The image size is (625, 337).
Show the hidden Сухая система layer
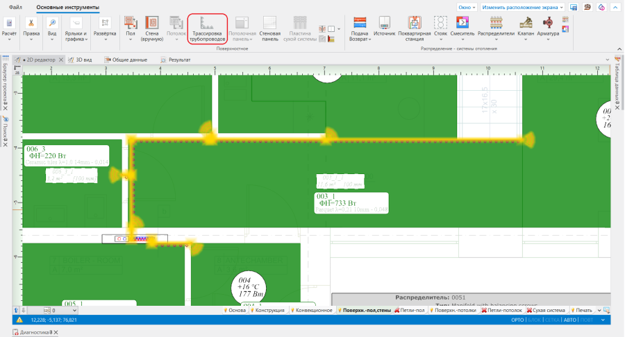529,311
